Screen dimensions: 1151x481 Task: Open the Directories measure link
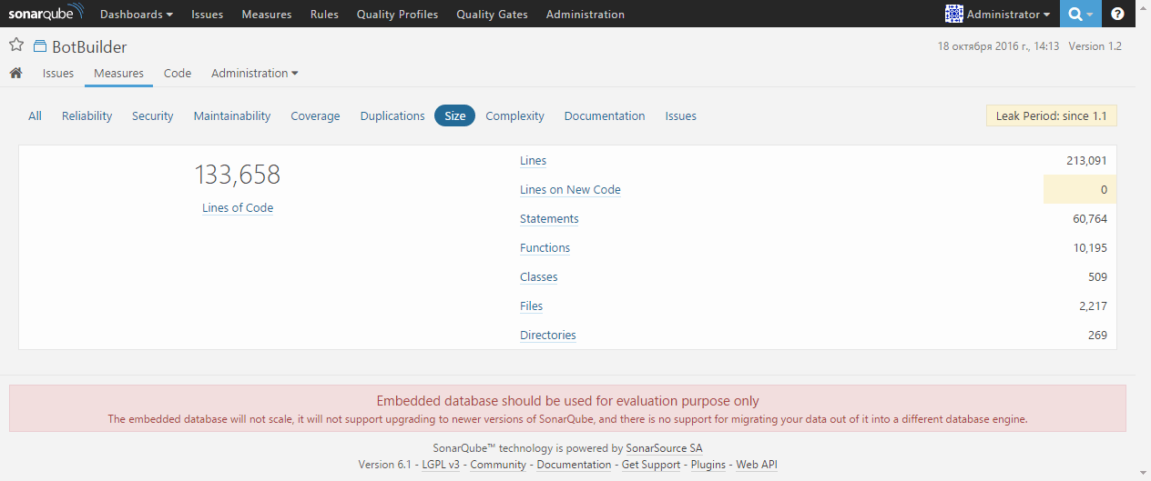pyautogui.click(x=547, y=336)
